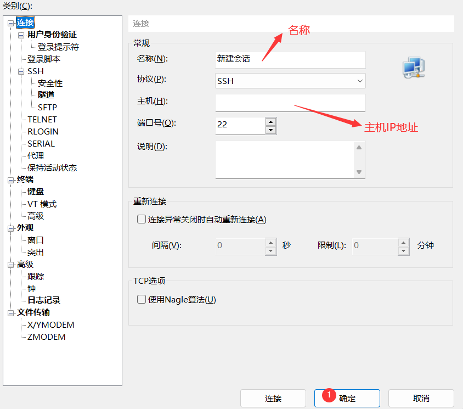Select the SFTP tree item
Image resolution: width=463 pixels, height=409 pixels.
click(47, 107)
